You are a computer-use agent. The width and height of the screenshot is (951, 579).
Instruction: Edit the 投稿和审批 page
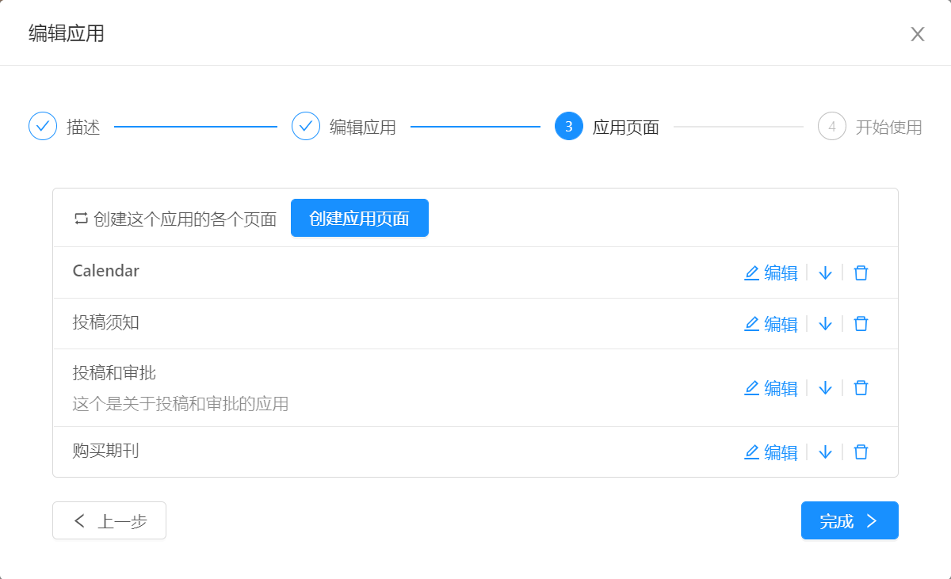point(771,388)
